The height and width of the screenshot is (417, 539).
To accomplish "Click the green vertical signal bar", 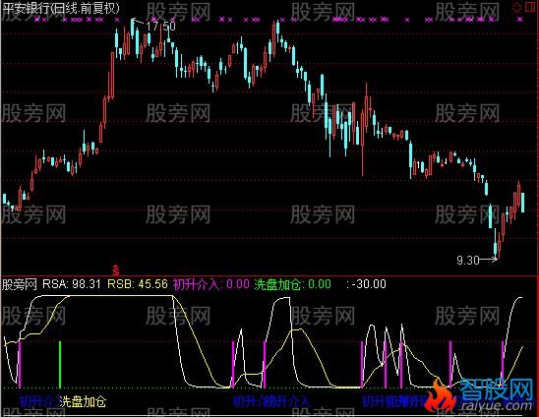I will [60, 365].
